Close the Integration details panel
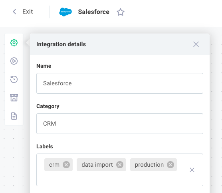Image resolution: width=222 pixels, height=193 pixels. 196,44
